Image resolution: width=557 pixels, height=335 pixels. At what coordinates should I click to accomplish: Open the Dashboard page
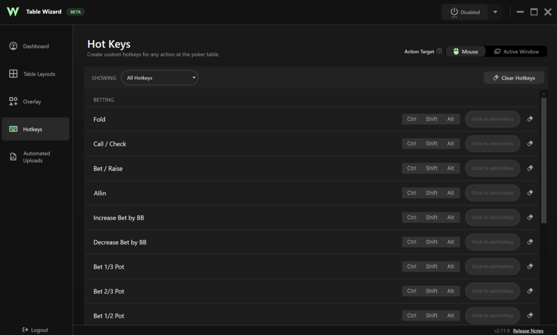coord(35,46)
